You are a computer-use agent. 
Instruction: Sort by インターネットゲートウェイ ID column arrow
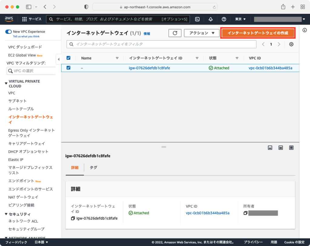pyautogui.click(x=197, y=58)
